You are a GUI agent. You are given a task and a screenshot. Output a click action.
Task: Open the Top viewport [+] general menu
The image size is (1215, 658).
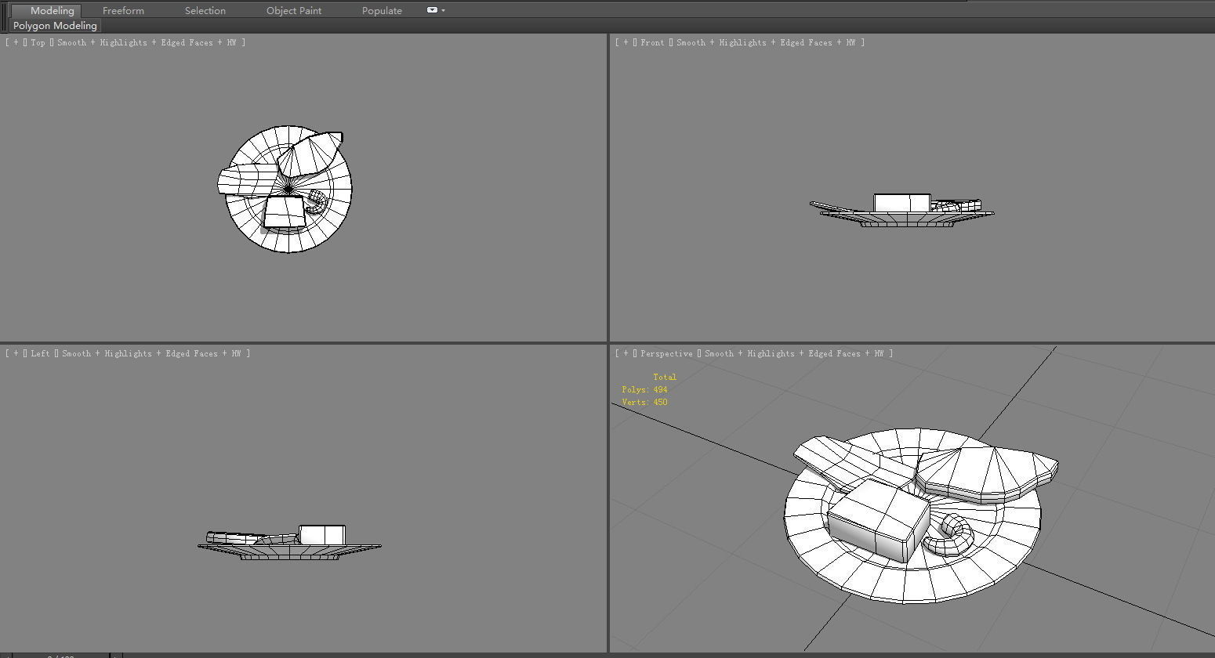(16, 43)
